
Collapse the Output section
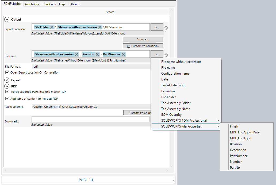(x=7, y=19)
